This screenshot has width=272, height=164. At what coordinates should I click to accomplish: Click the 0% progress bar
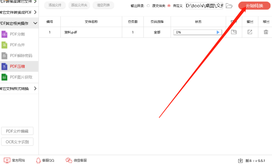(x=198, y=32)
